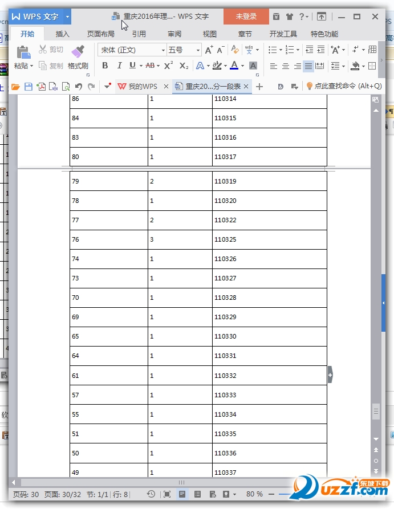394x509 pixels.
Task: Open WPS 文字 application menu dropdown arrow
Action: (67, 16)
